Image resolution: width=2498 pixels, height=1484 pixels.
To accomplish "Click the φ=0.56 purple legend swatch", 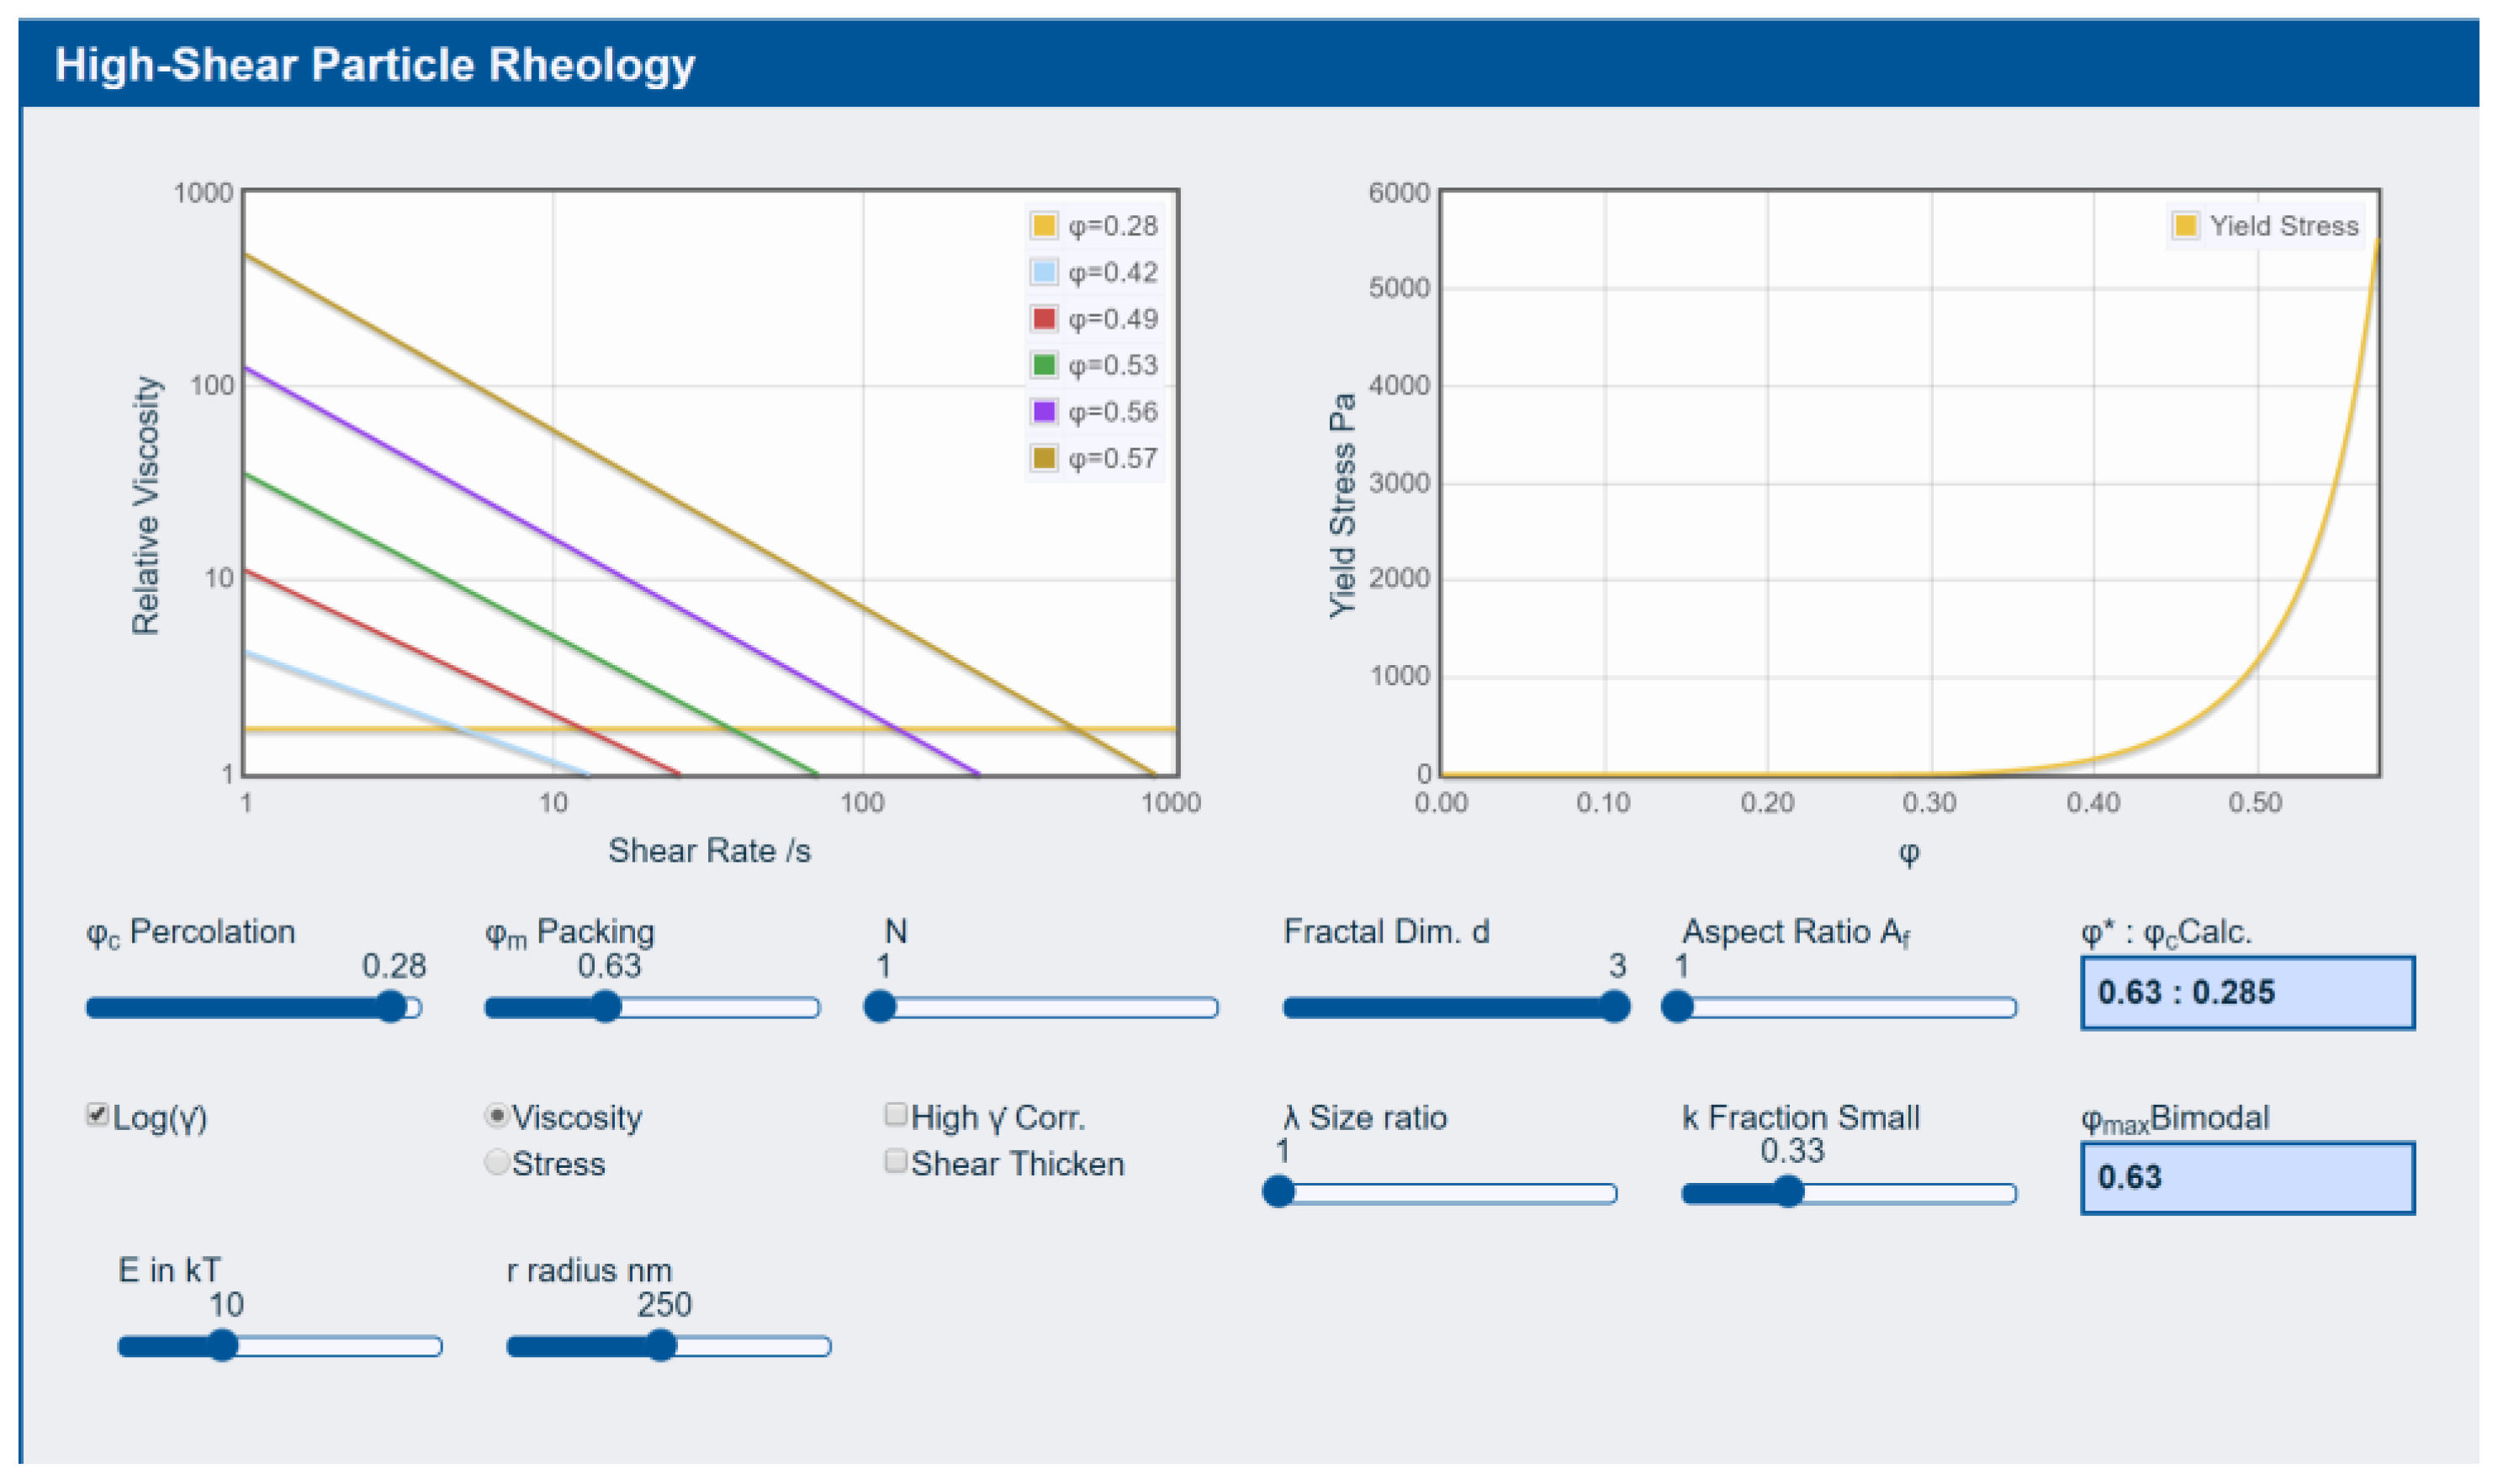I will click(1044, 412).
